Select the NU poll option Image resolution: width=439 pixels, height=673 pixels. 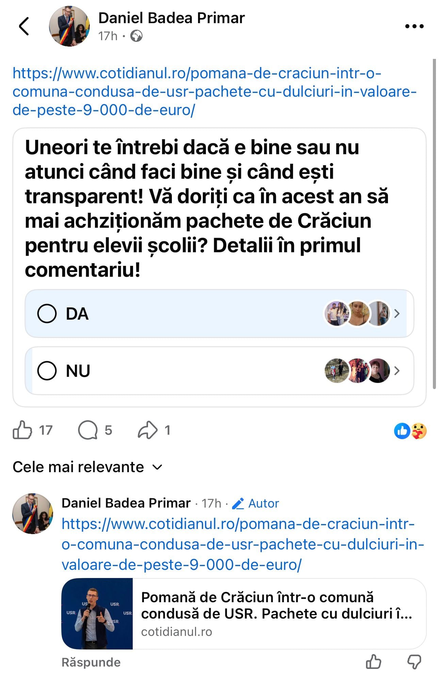(x=47, y=371)
